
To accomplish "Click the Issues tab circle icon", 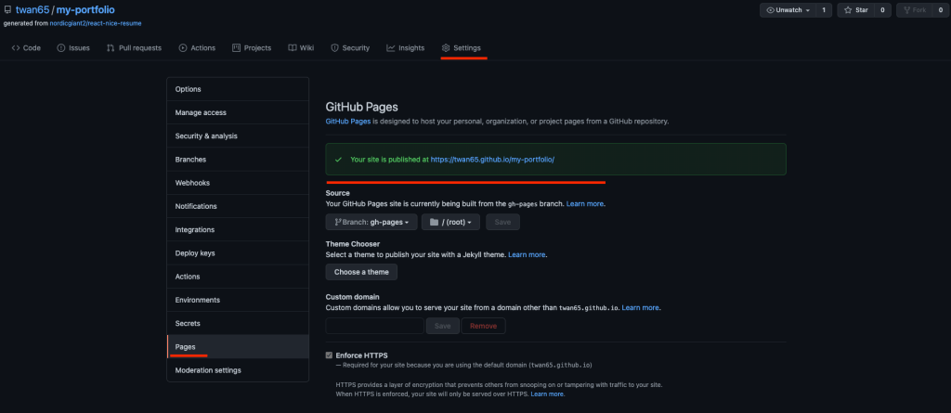I will [x=61, y=47].
